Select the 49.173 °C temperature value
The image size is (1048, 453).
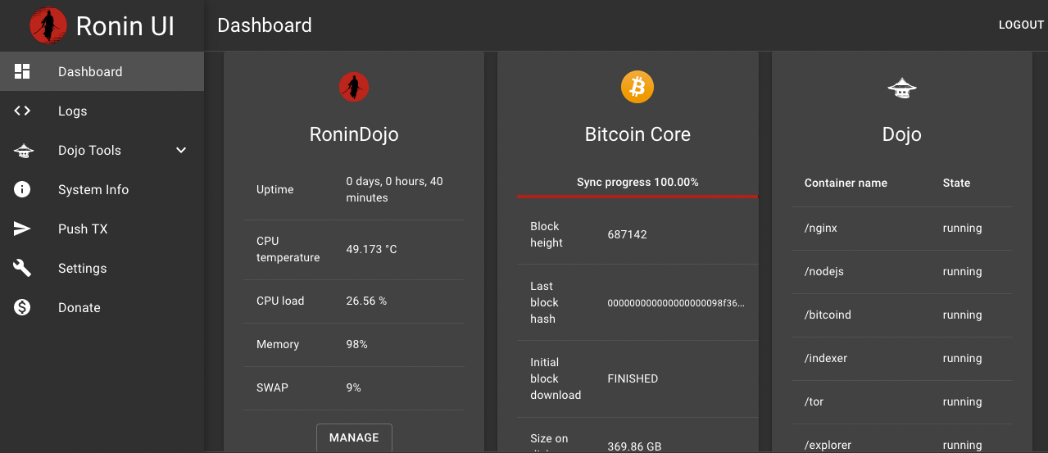tap(372, 249)
